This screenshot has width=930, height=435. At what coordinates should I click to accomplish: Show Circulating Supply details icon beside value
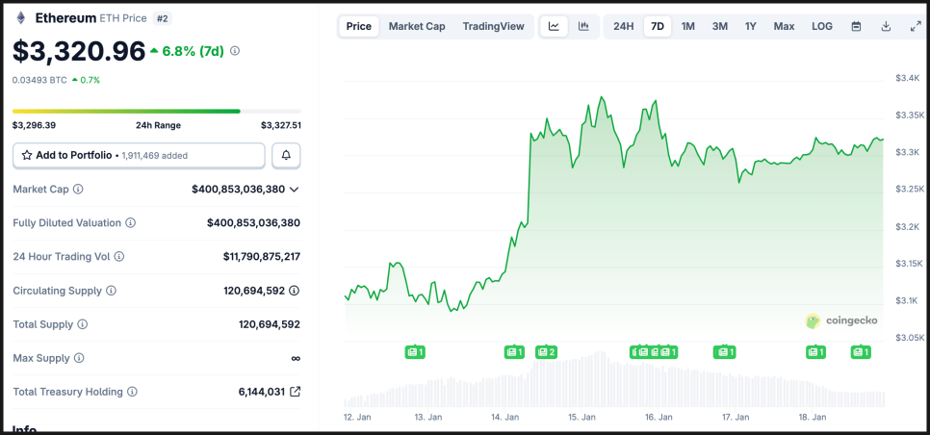(295, 291)
